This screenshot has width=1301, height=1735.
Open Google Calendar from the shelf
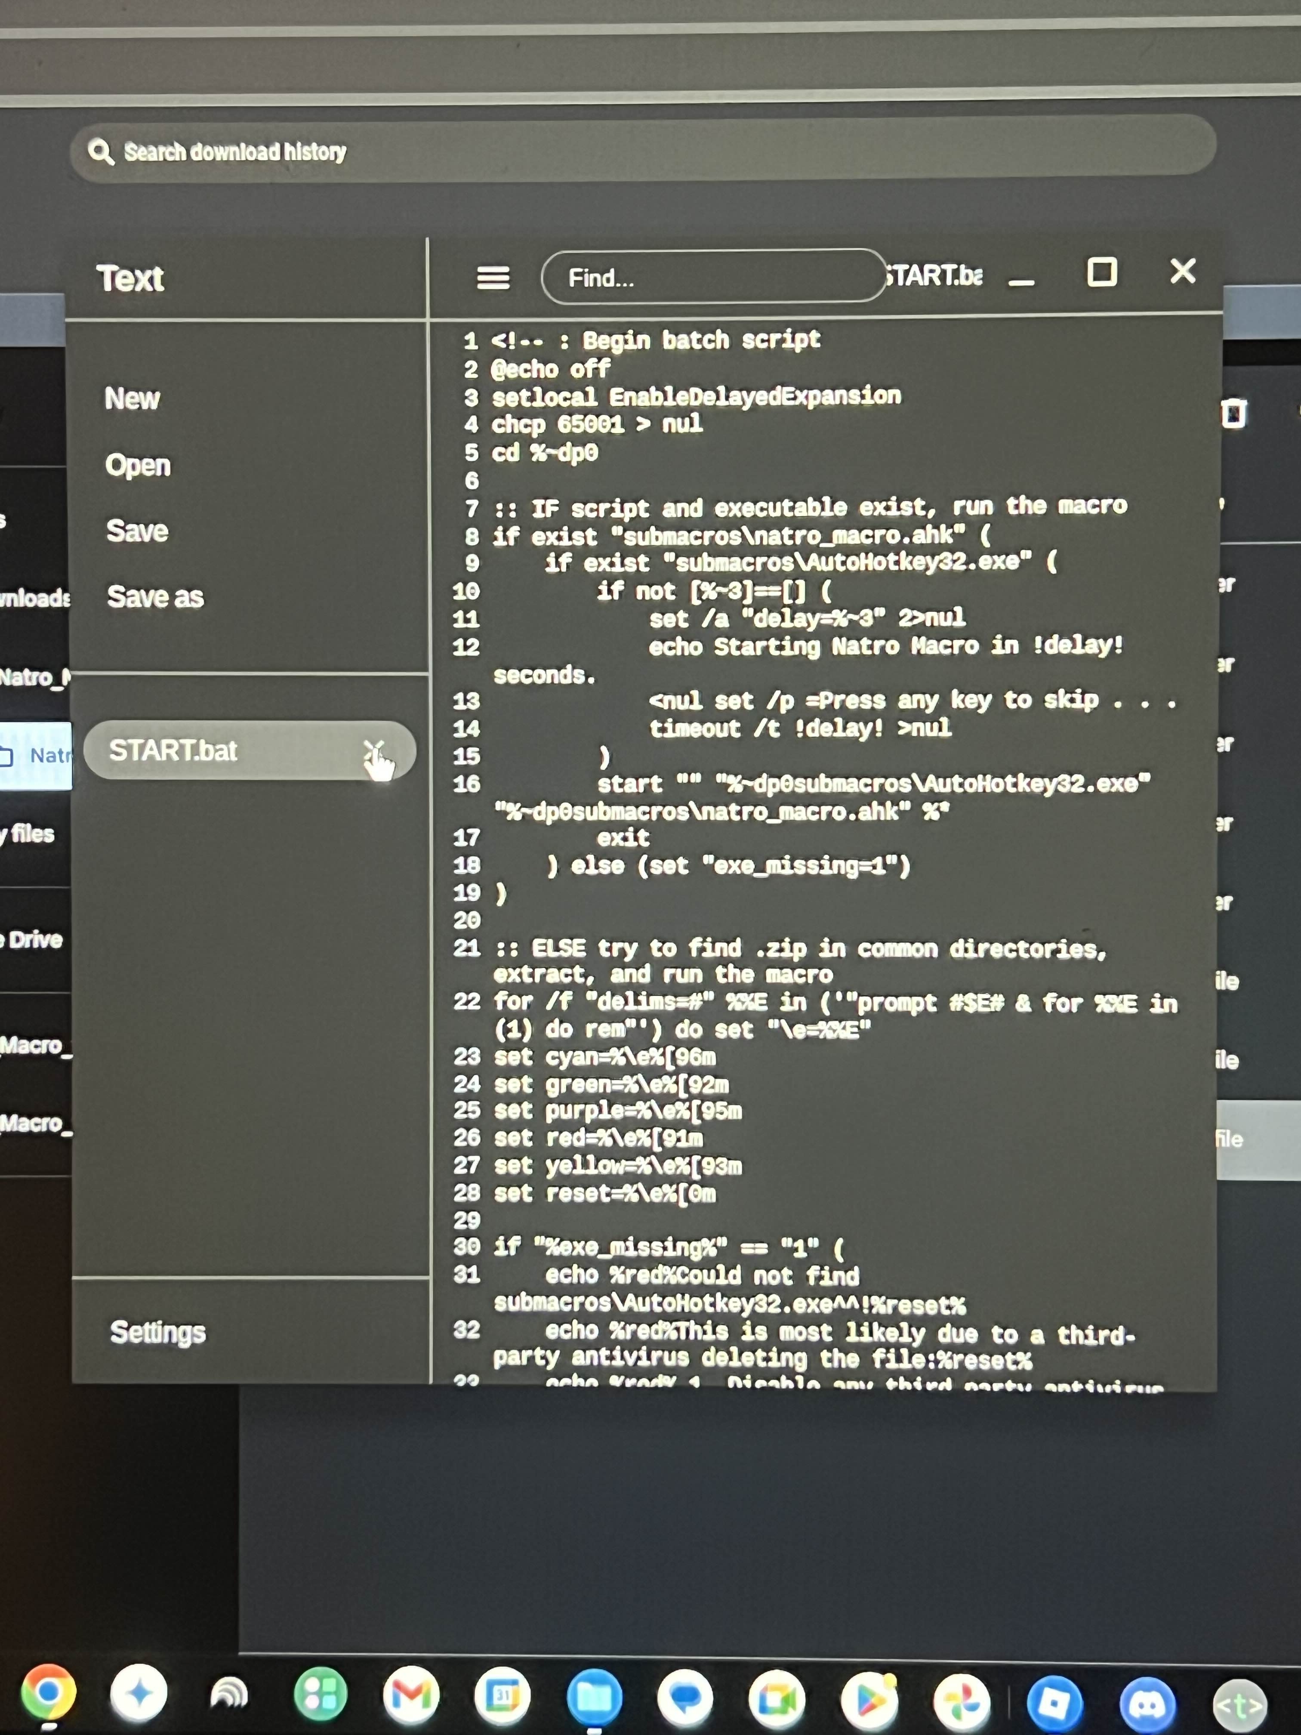pos(503,1695)
